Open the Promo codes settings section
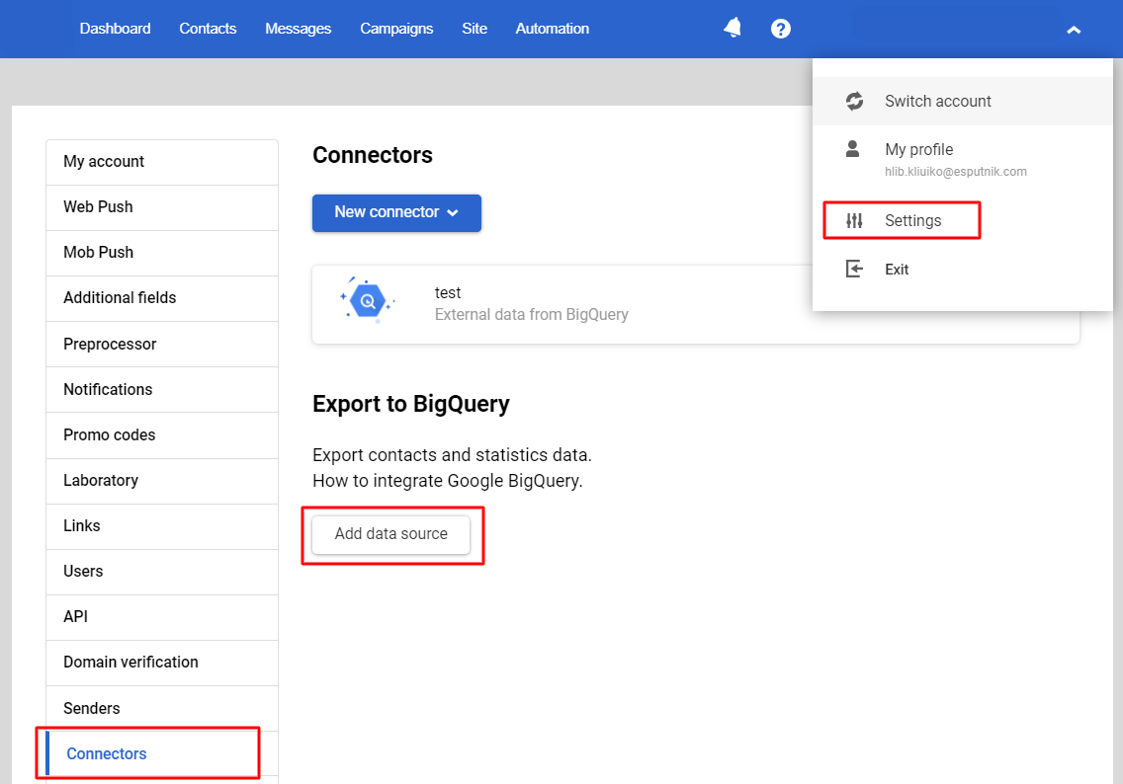 [109, 435]
